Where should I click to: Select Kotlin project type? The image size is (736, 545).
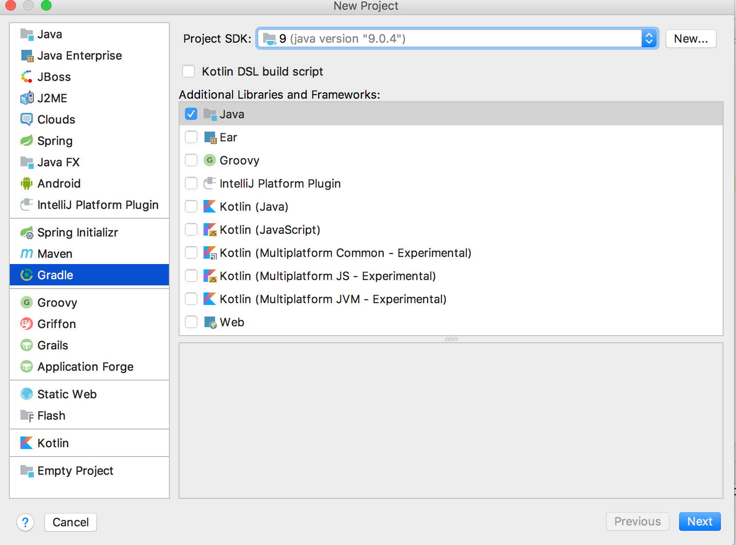(x=89, y=443)
